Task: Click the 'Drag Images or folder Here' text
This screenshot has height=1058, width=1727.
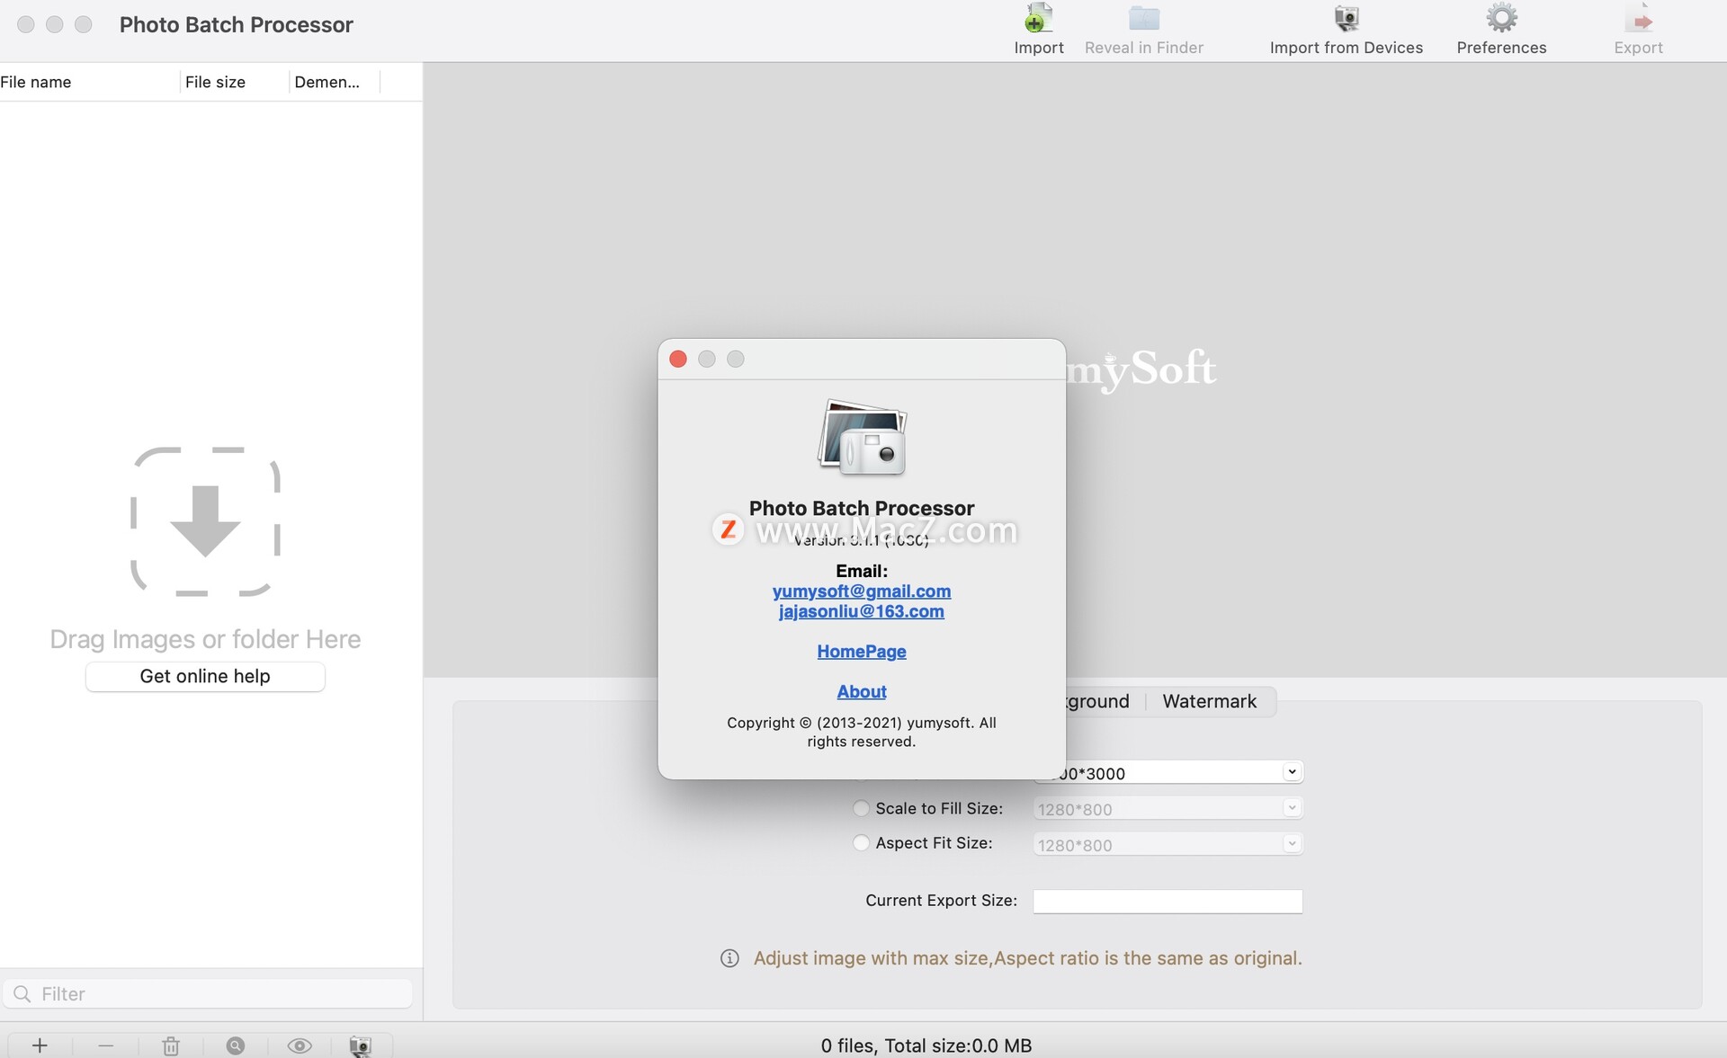Action: [x=205, y=639]
